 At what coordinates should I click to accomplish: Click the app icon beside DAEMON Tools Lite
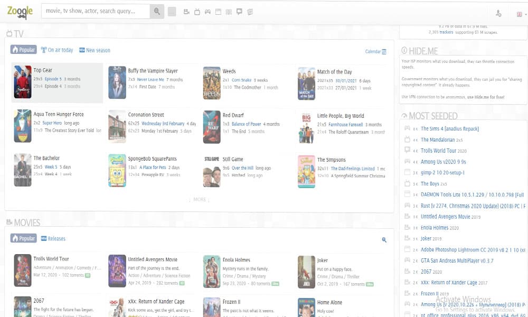pos(407,194)
